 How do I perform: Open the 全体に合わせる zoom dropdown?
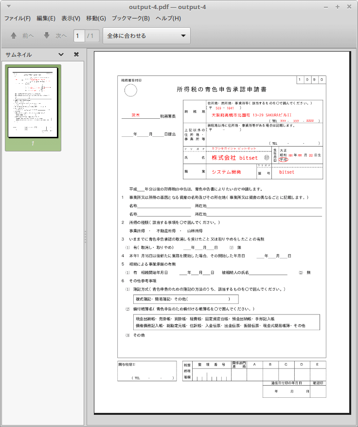(x=146, y=36)
